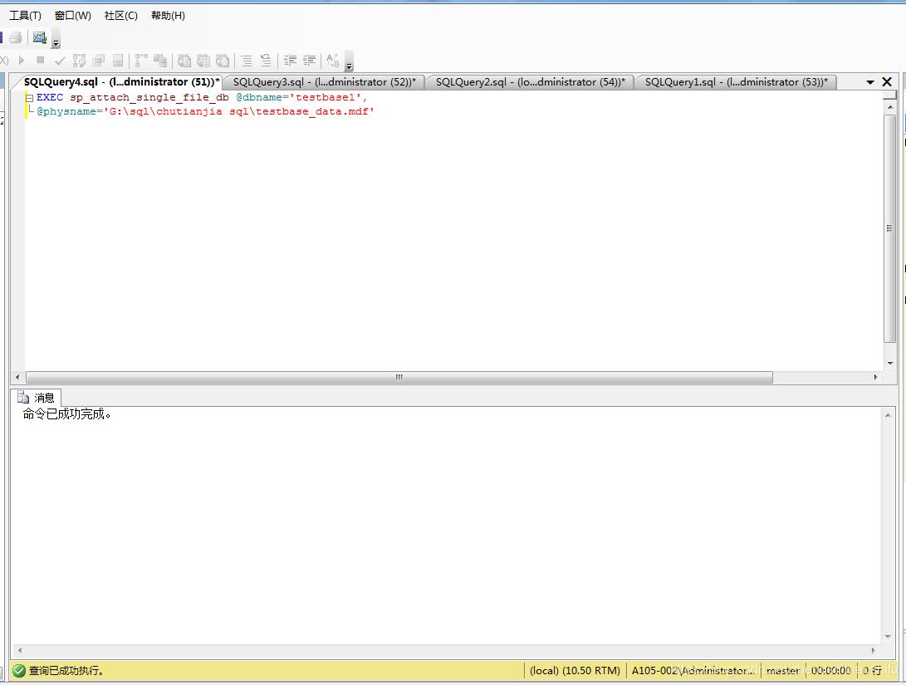Comment out the selected lines icon

click(247, 61)
